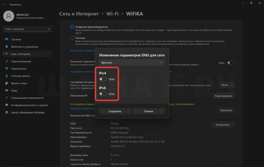Select the Открытая (рекомендуется) radio button
264x167 pixels.
[72, 27]
